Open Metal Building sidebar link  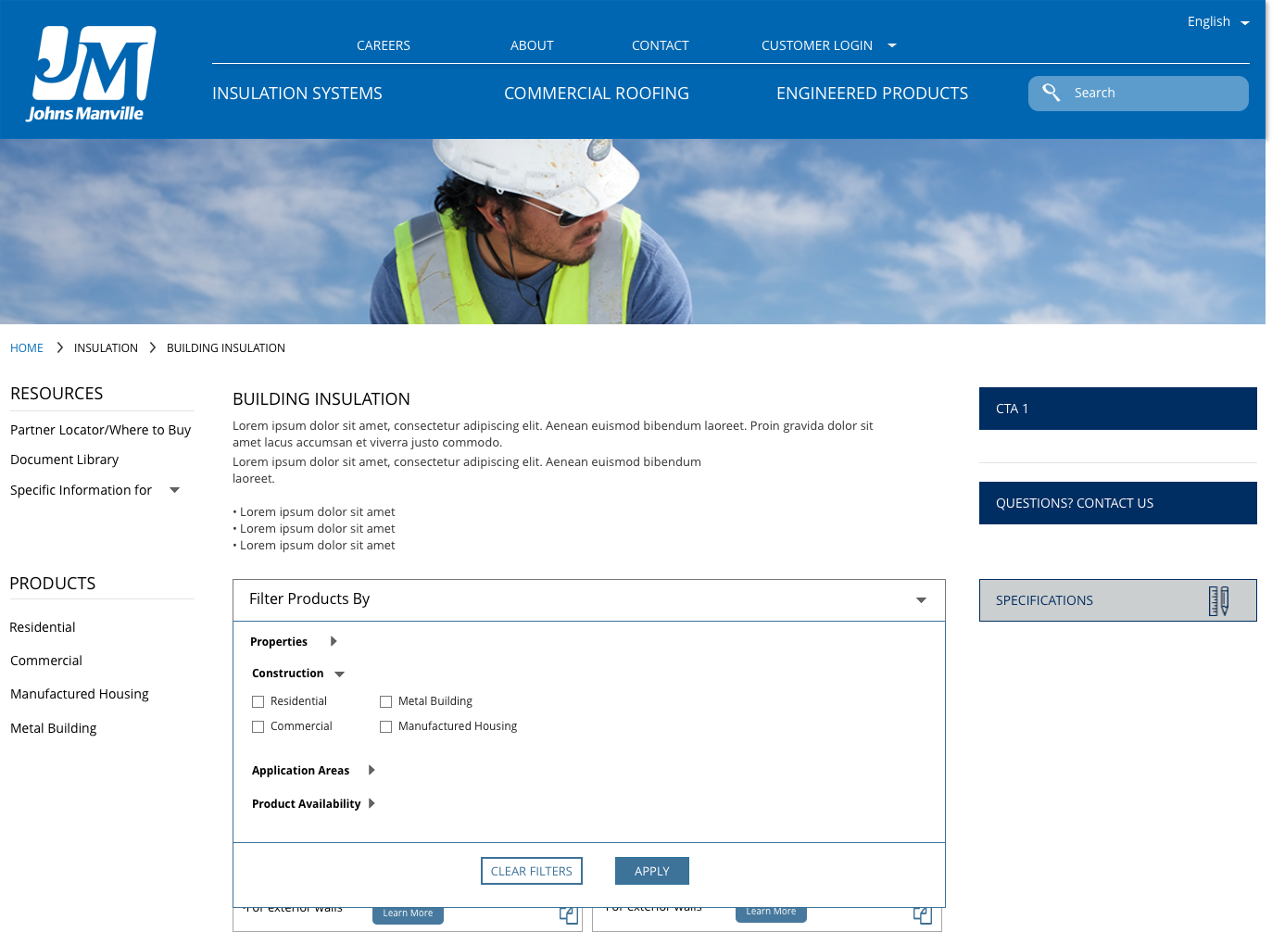click(x=54, y=728)
